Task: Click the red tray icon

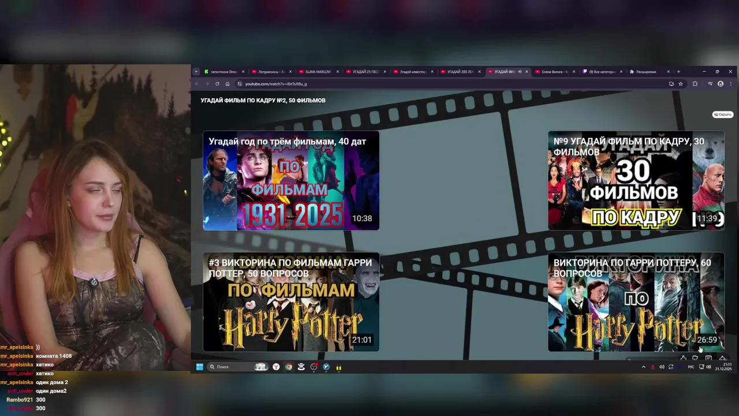Action: click(x=653, y=367)
